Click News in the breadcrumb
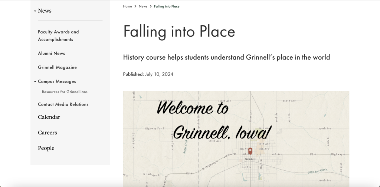The width and height of the screenshot is (380, 187). pyautogui.click(x=143, y=6)
